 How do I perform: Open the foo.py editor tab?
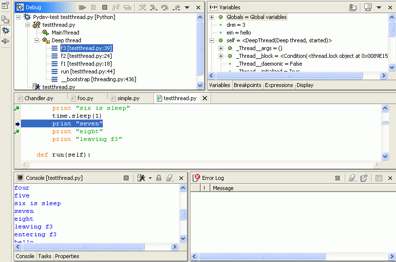84,98
